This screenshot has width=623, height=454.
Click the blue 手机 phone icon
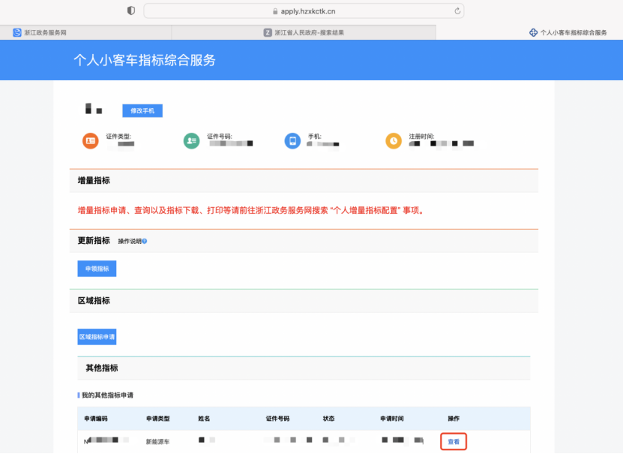pyautogui.click(x=292, y=140)
